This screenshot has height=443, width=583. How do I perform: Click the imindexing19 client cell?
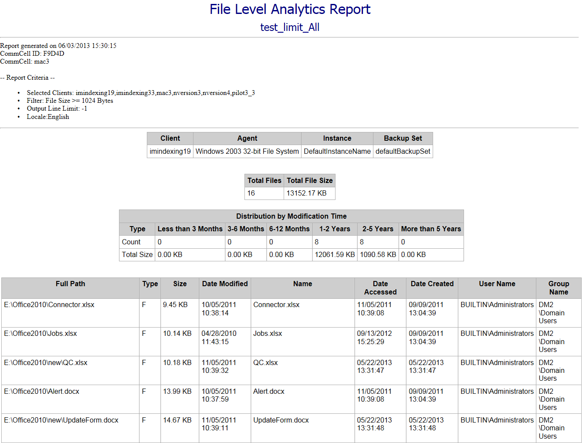pyautogui.click(x=170, y=152)
